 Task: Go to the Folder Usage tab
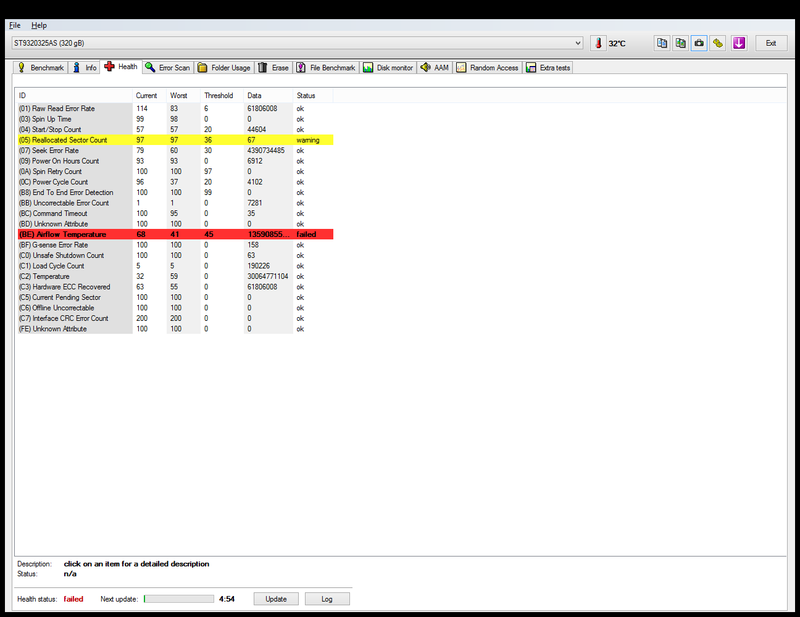224,68
